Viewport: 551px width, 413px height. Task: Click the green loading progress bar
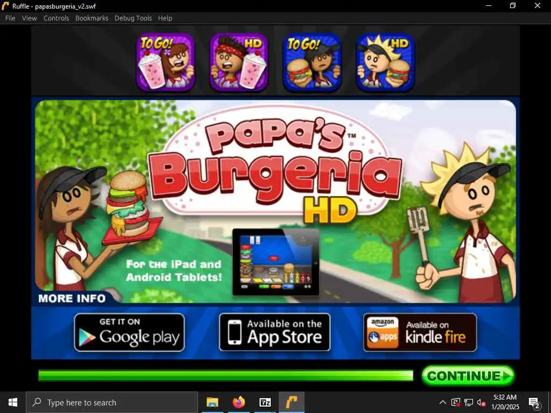point(225,375)
